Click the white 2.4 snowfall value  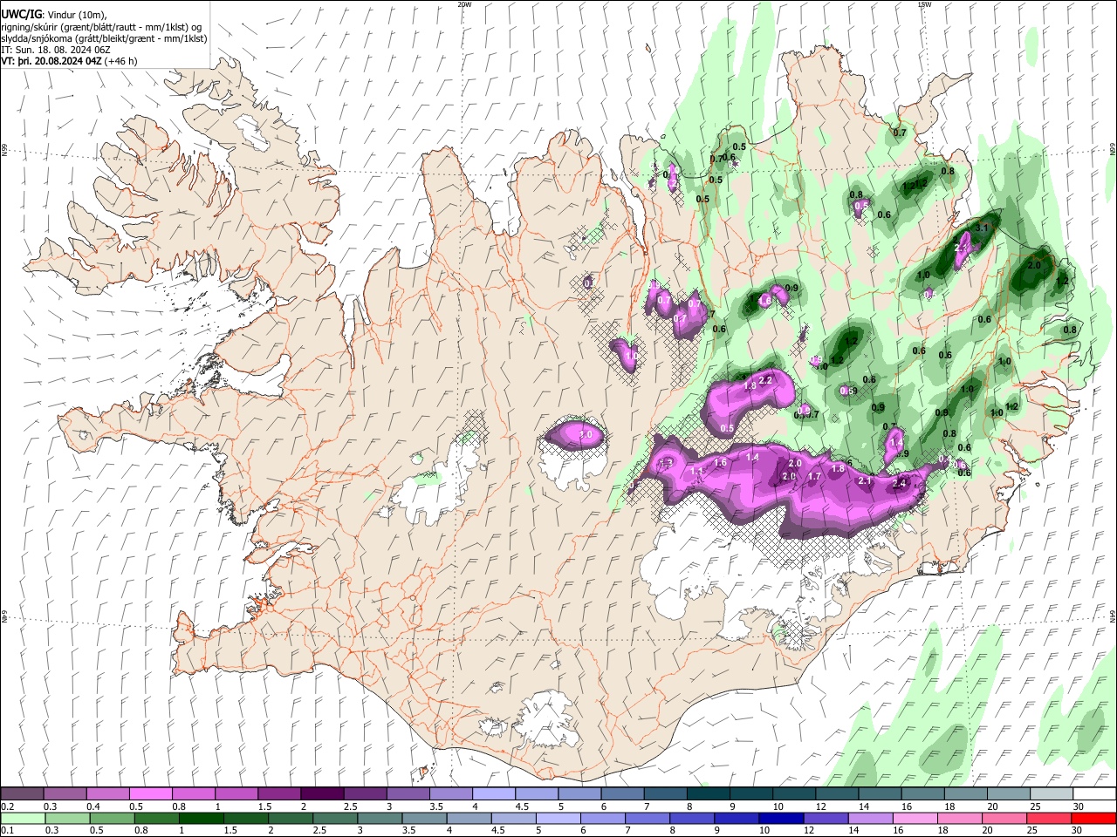[901, 484]
